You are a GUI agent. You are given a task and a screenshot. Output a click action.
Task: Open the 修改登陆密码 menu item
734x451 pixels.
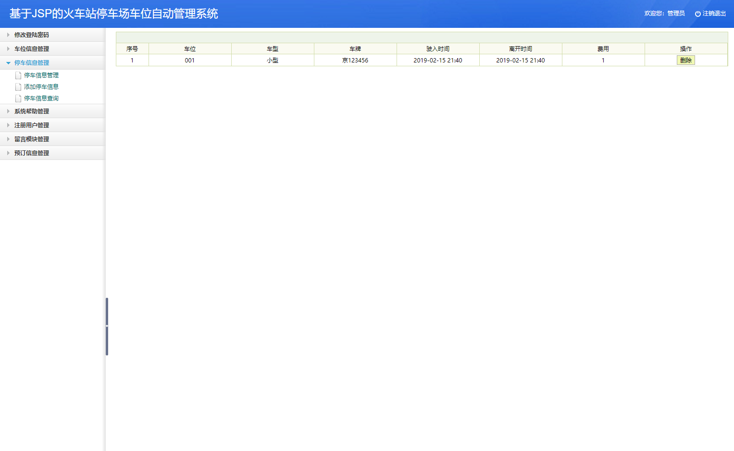[x=33, y=35]
